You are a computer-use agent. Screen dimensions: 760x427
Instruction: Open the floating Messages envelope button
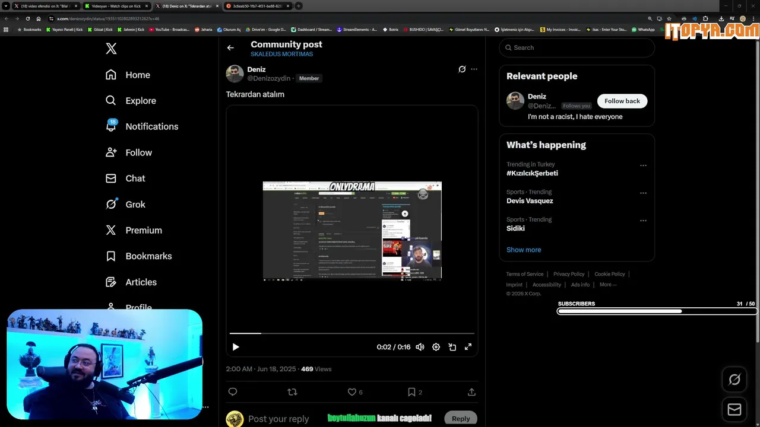coord(734,410)
